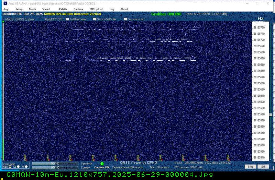This screenshot has height=180, width=275.
Task: Click the G0MQW IO91ml station callsign text
Action: click(x=73, y=14)
